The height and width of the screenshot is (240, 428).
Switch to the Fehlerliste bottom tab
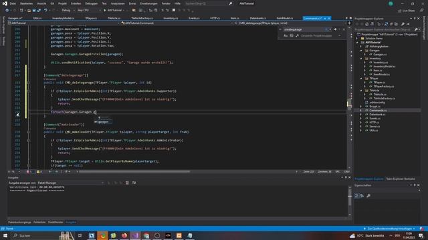tap(39, 222)
